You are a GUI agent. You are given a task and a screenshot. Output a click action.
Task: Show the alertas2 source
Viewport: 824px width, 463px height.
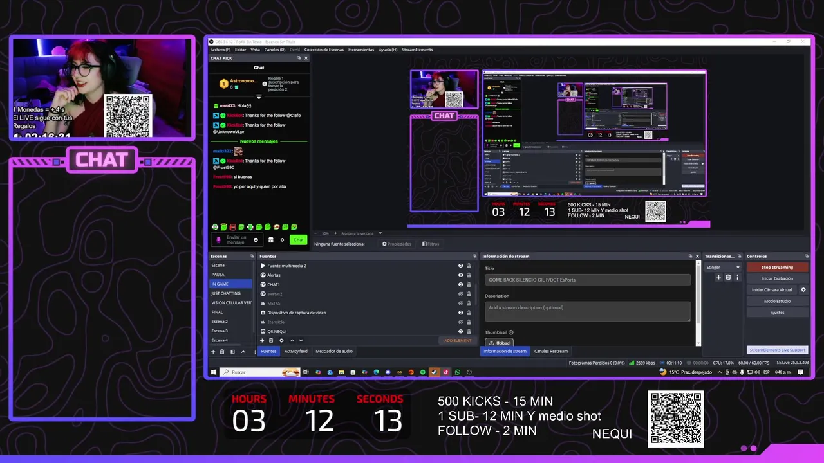[460, 294]
